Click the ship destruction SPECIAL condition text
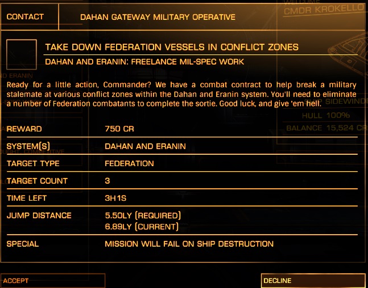 tap(189, 244)
